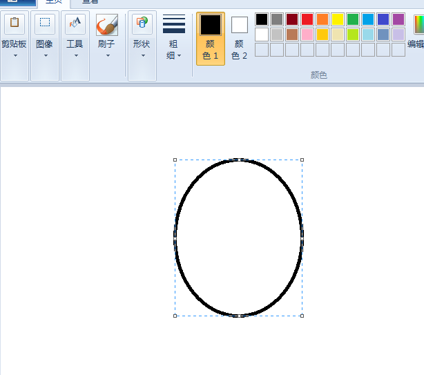Select the 刷子 brush icon
The width and height of the screenshot is (424, 375).
[x=107, y=25]
